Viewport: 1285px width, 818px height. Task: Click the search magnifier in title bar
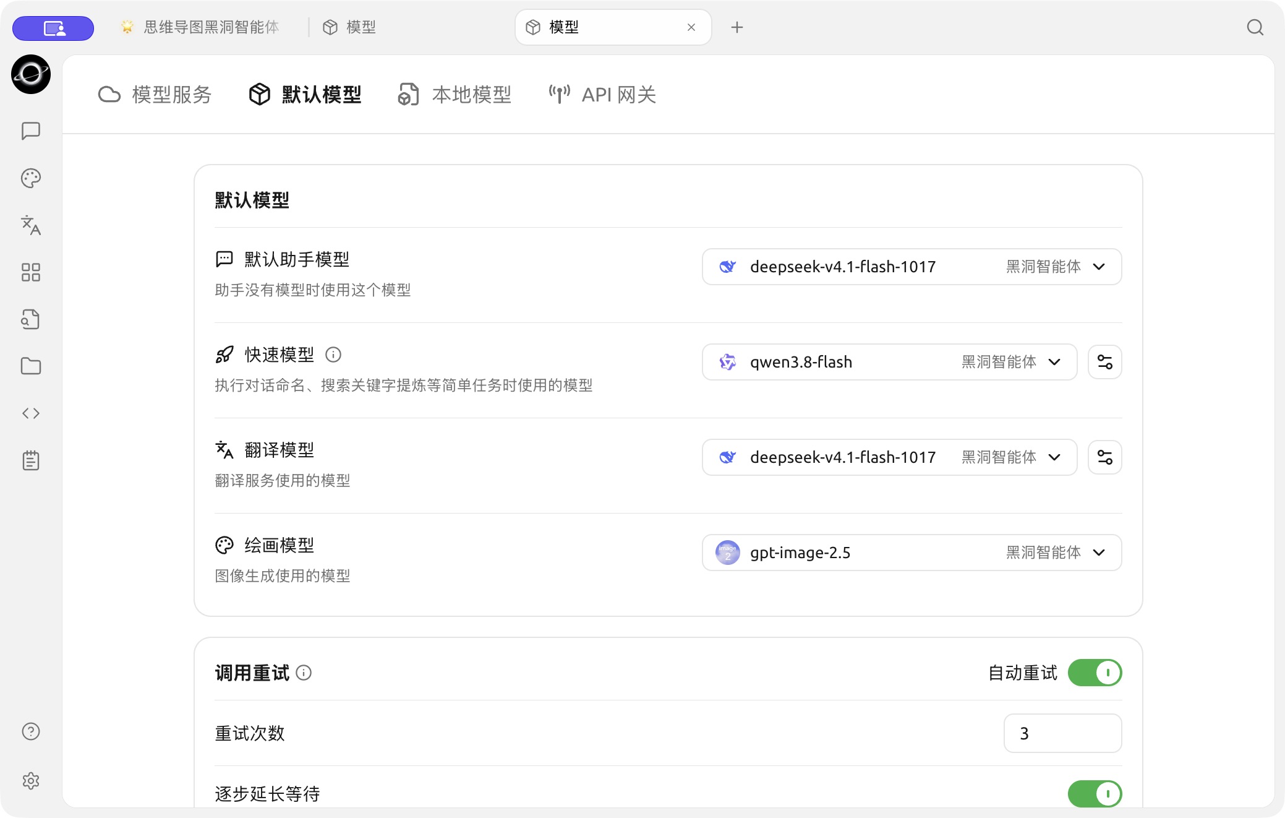pyautogui.click(x=1255, y=27)
